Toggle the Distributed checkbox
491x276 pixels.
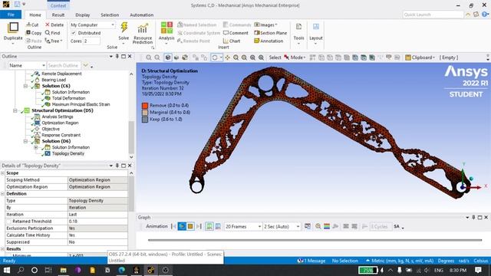(74, 33)
